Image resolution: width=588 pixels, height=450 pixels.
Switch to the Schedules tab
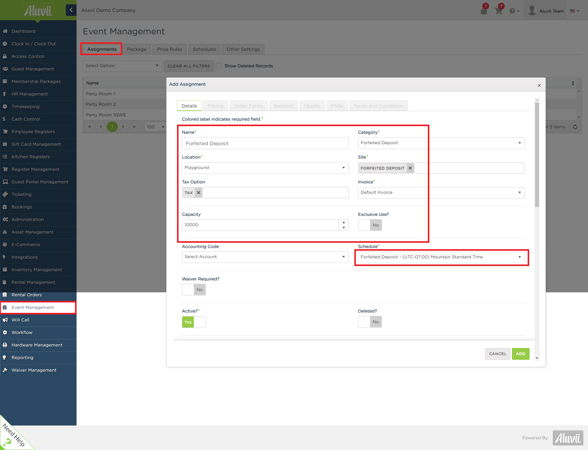[204, 49]
